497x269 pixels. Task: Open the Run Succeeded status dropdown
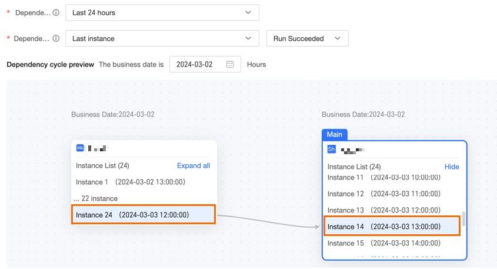click(308, 38)
